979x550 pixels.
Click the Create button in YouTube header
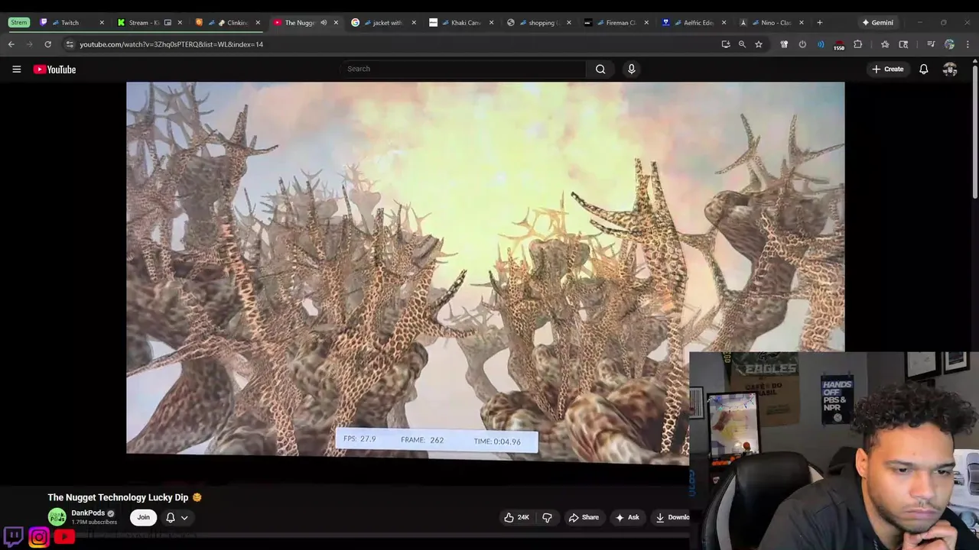[888, 70]
